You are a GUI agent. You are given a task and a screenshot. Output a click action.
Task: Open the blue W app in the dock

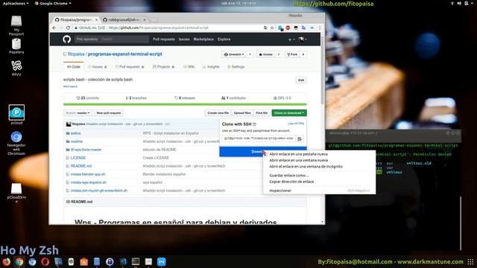(x=161, y=261)
